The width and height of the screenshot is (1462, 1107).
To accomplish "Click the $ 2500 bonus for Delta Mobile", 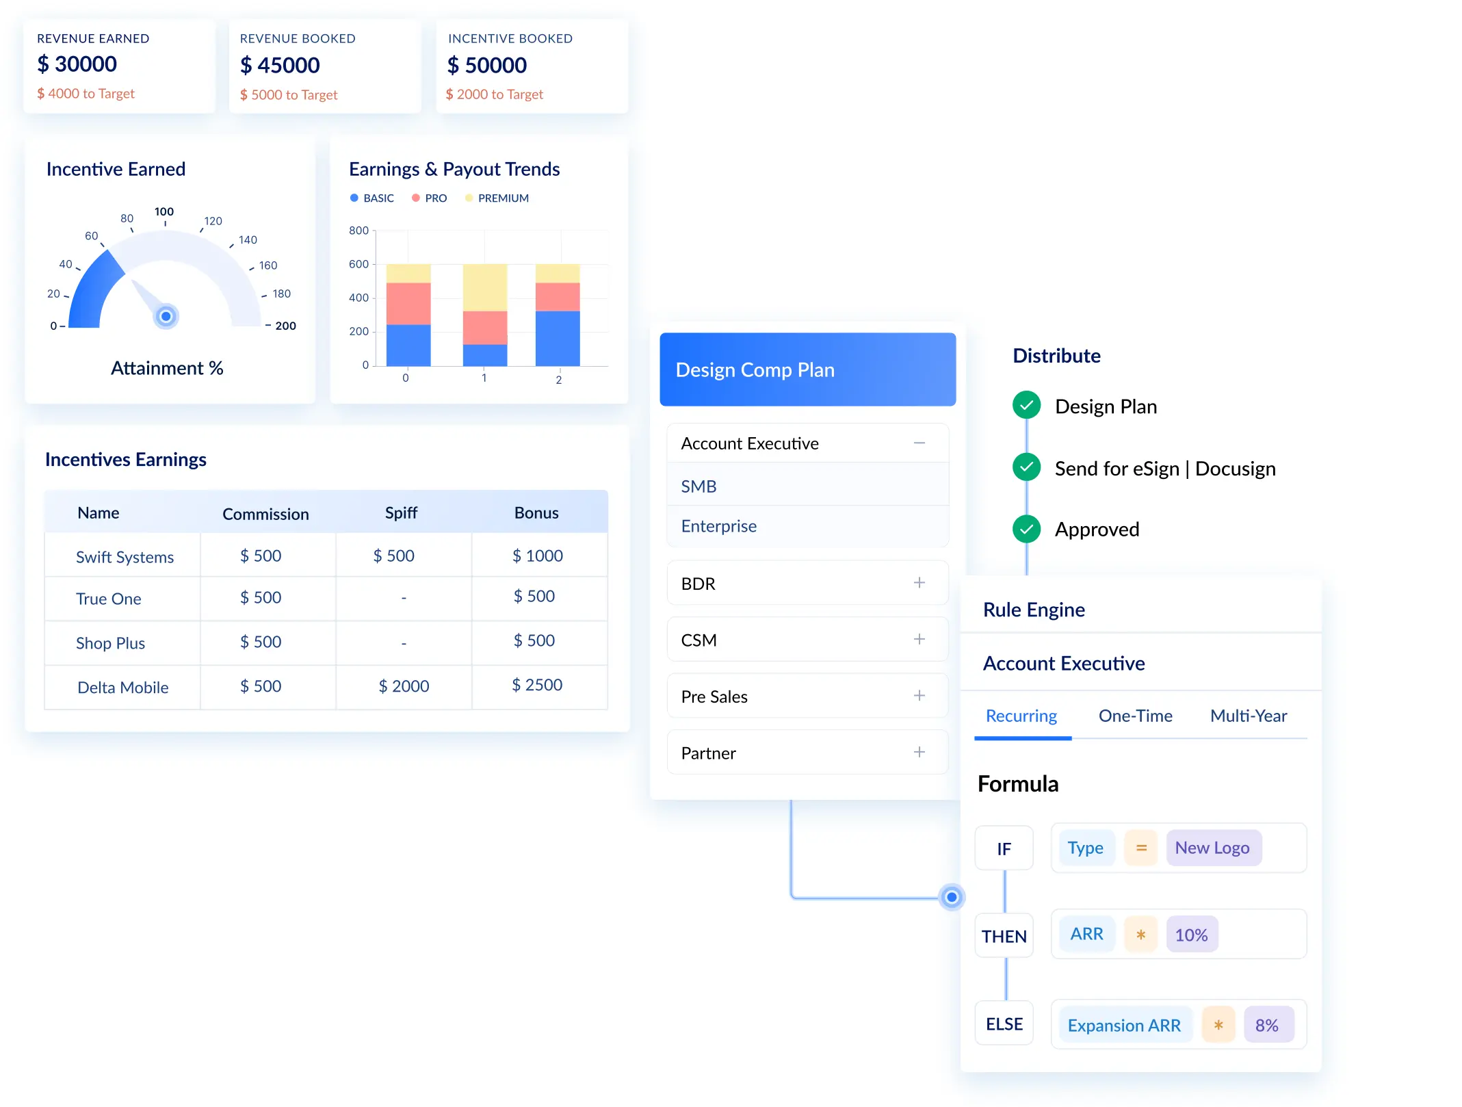I will click(537, 685).
